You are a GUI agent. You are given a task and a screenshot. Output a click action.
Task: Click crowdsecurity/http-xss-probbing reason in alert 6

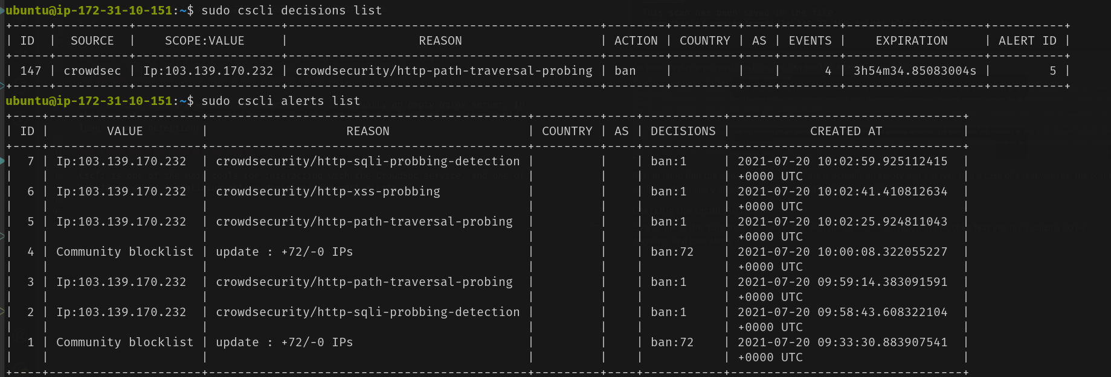coord(328,191)
